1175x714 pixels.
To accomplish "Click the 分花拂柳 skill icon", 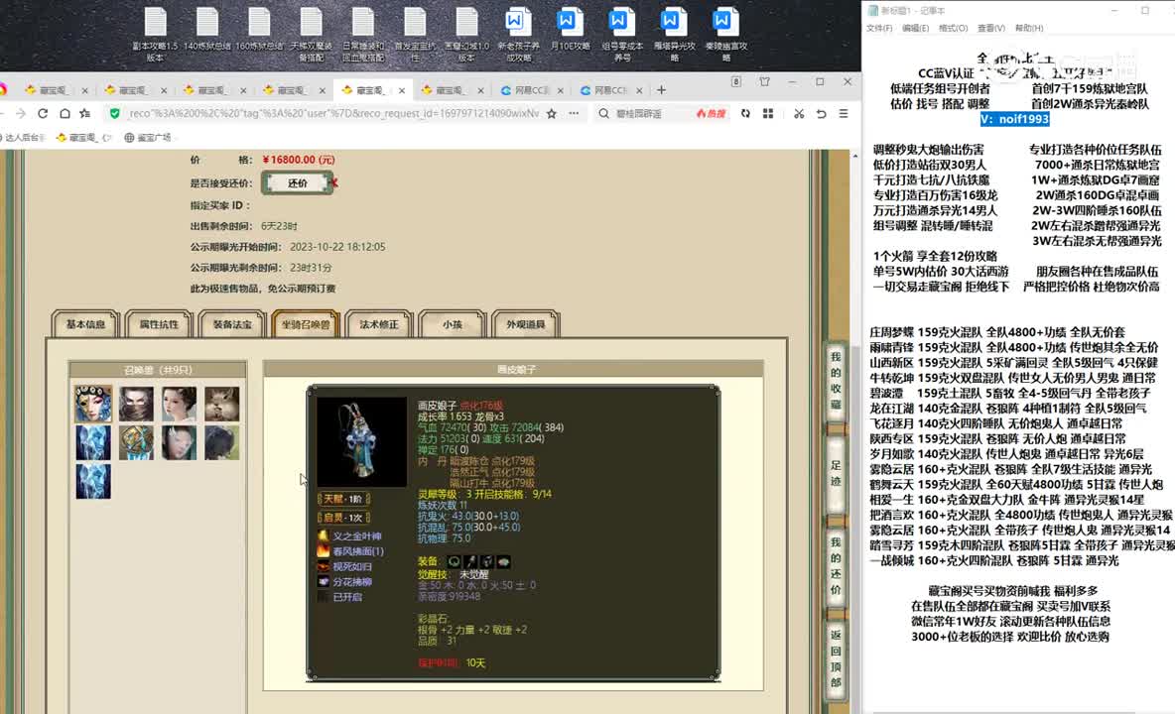I will [323, 581].
